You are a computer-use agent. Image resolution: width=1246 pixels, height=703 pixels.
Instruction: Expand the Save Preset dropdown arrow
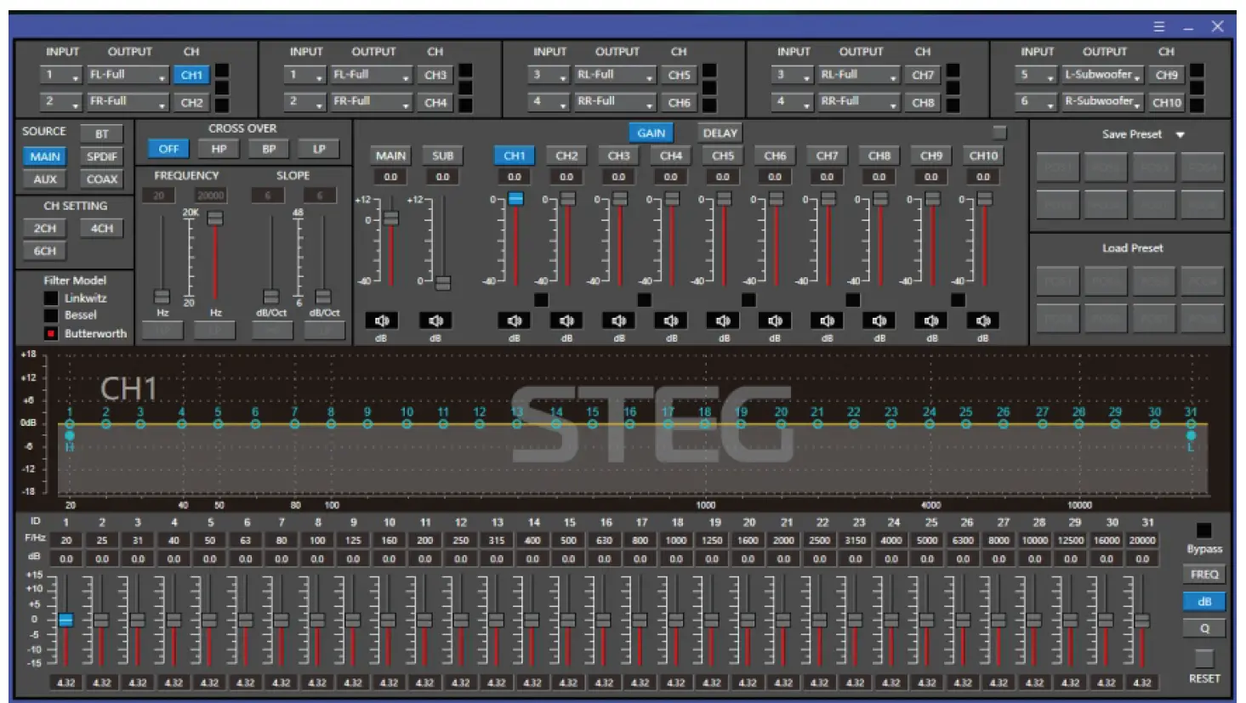[1181, 134]
